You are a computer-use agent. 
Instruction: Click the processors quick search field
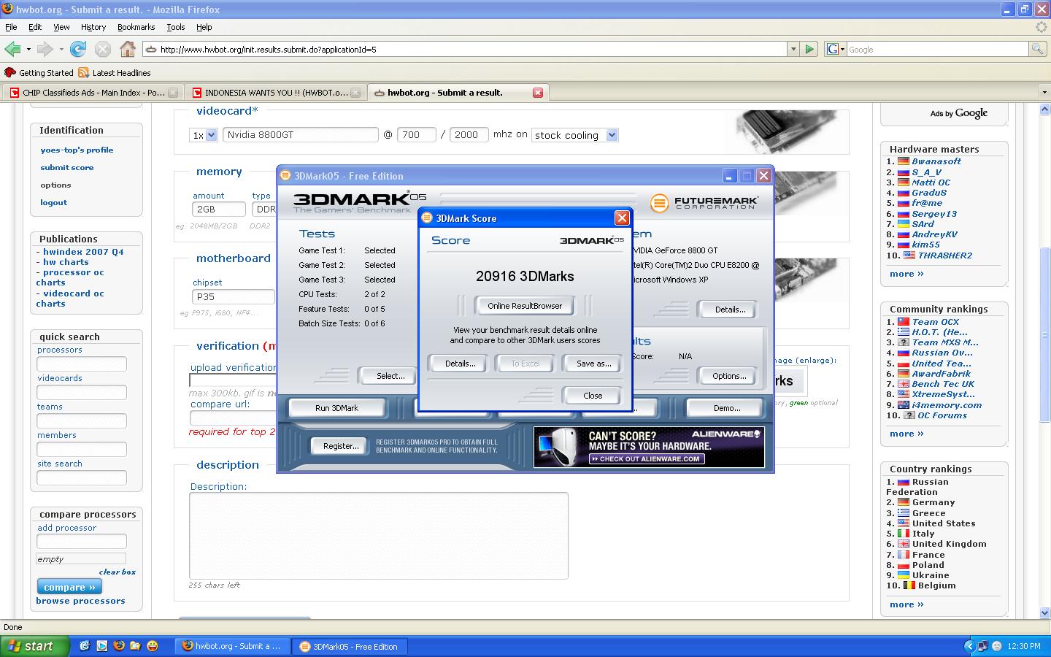82,364
